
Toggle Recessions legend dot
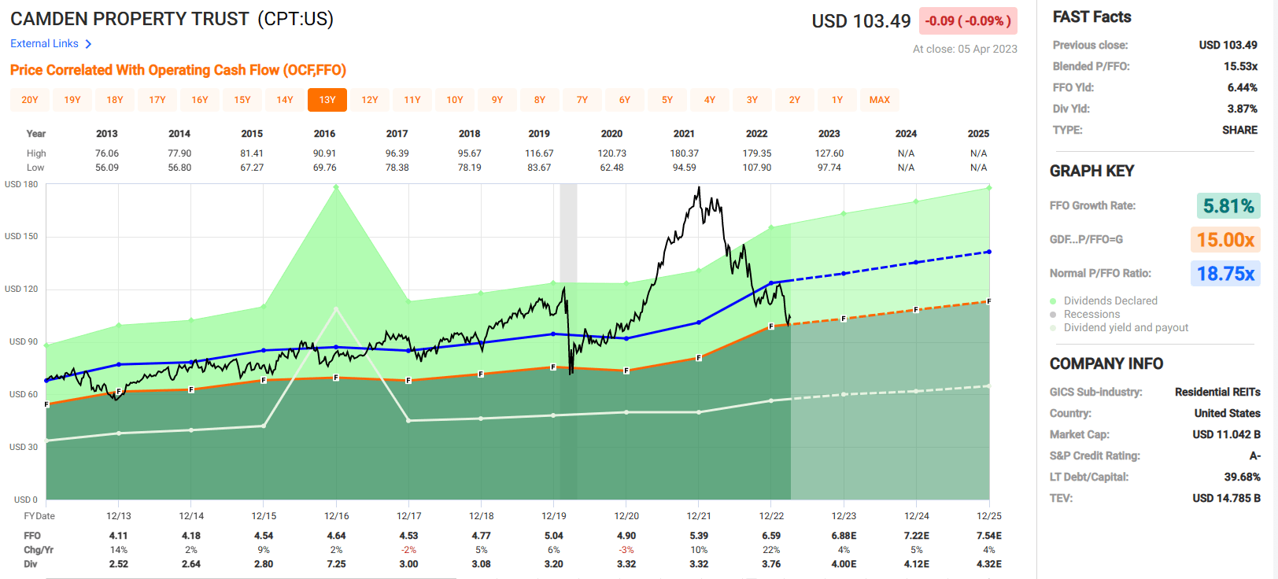pos(1053,315)
